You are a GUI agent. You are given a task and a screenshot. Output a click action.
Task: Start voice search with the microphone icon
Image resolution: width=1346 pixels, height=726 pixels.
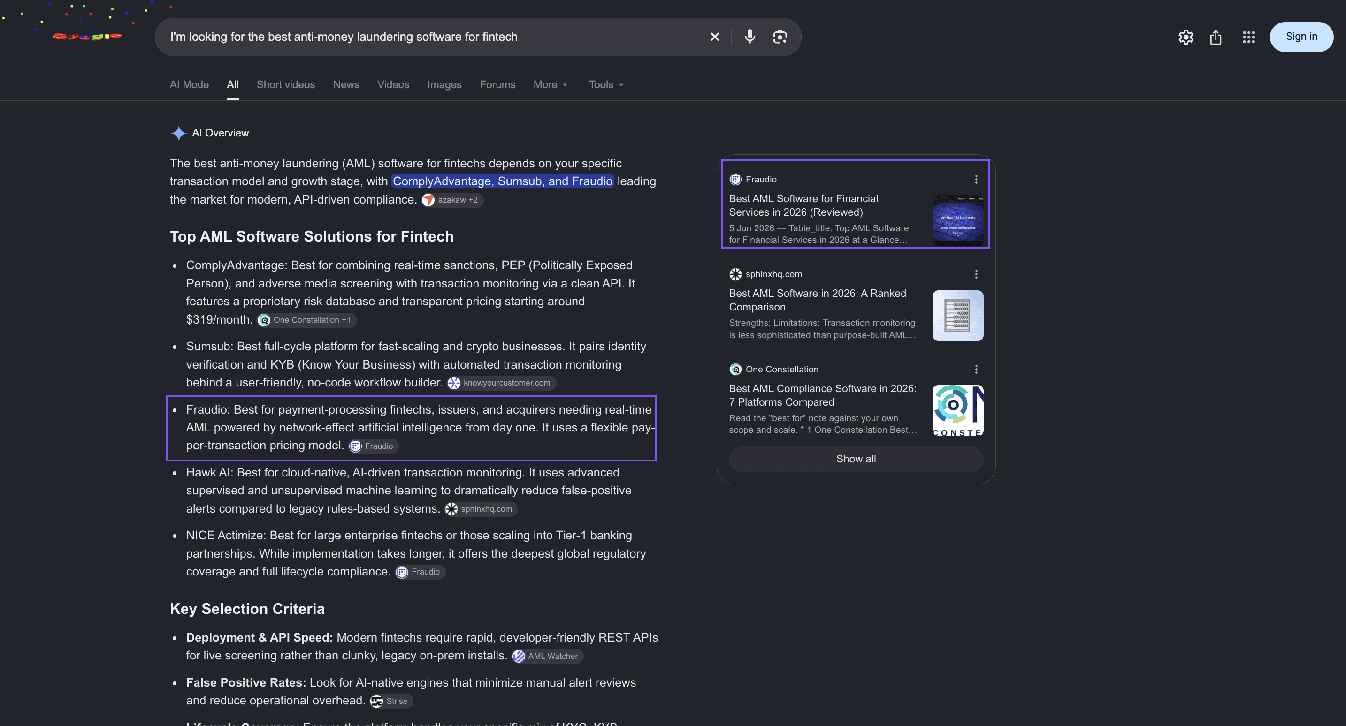pyautogui.click(x=750, y=37)
